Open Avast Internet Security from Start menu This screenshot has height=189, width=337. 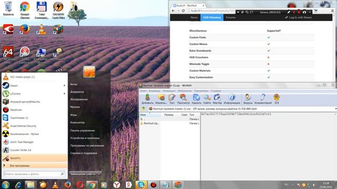(35, 126)
